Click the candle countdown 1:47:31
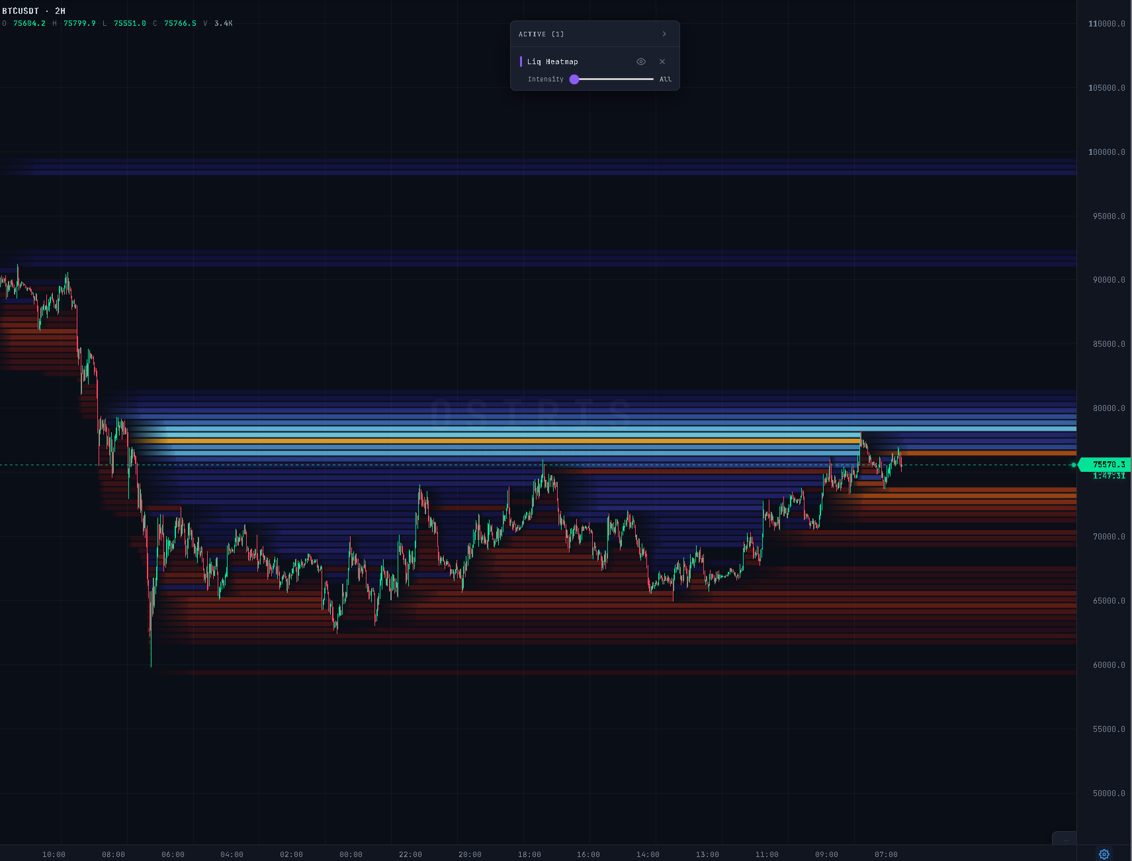 pos(1109,476)
